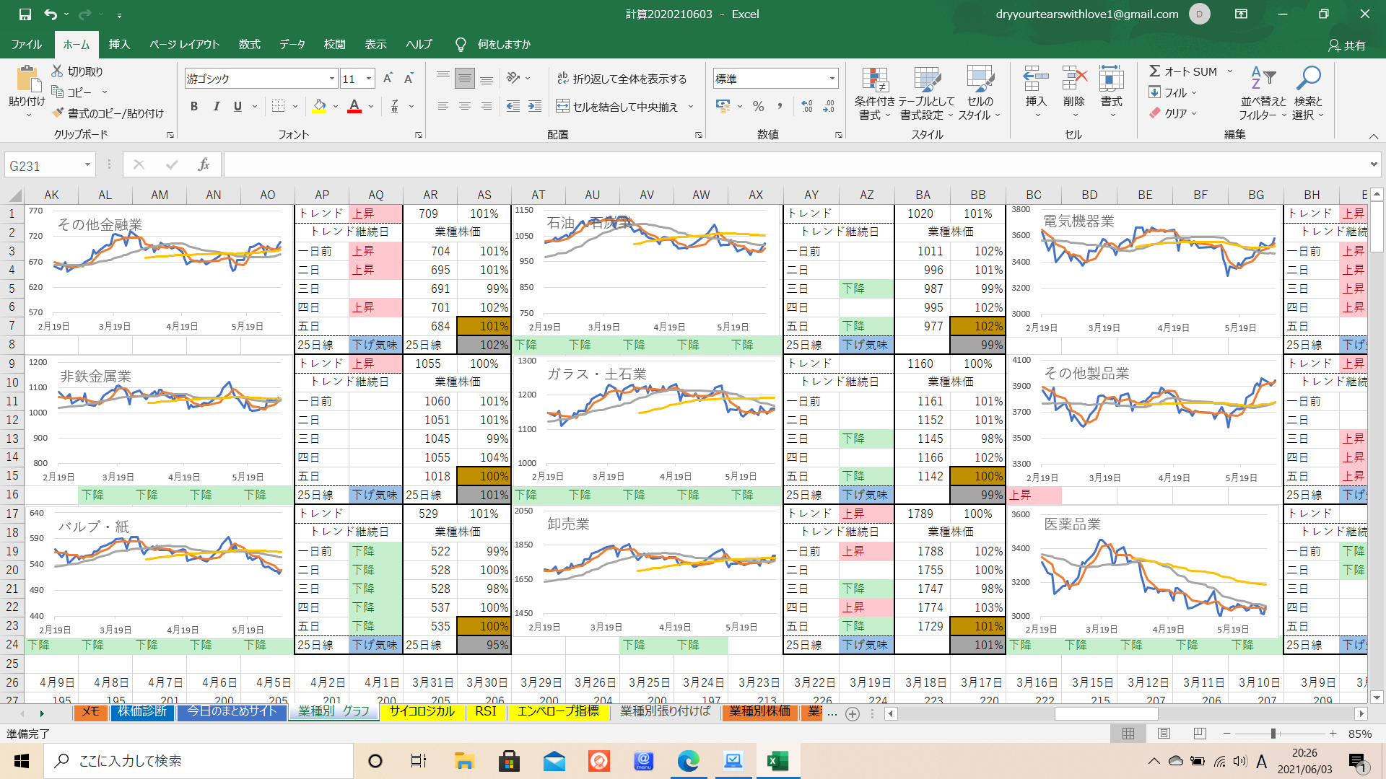Click the Conditional Formatting icon

click(x=874, y=81)
